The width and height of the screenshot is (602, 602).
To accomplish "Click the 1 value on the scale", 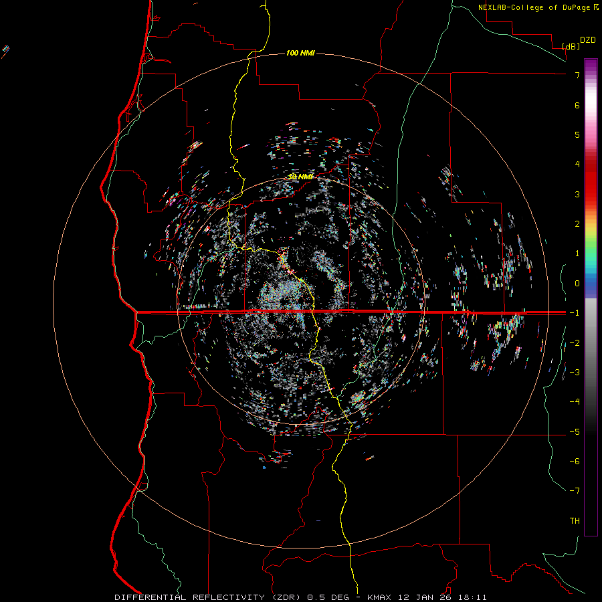I will pyautogui.click(x=577, y=253).
